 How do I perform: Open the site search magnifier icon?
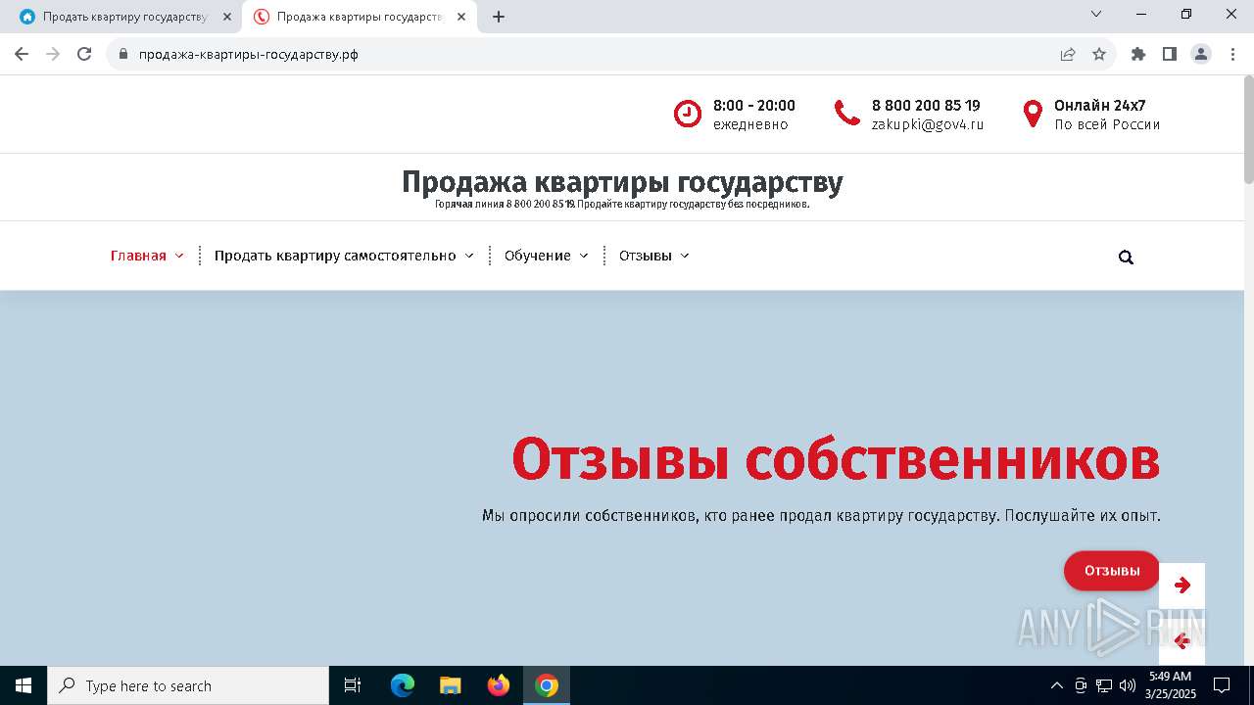[1126, 258]
